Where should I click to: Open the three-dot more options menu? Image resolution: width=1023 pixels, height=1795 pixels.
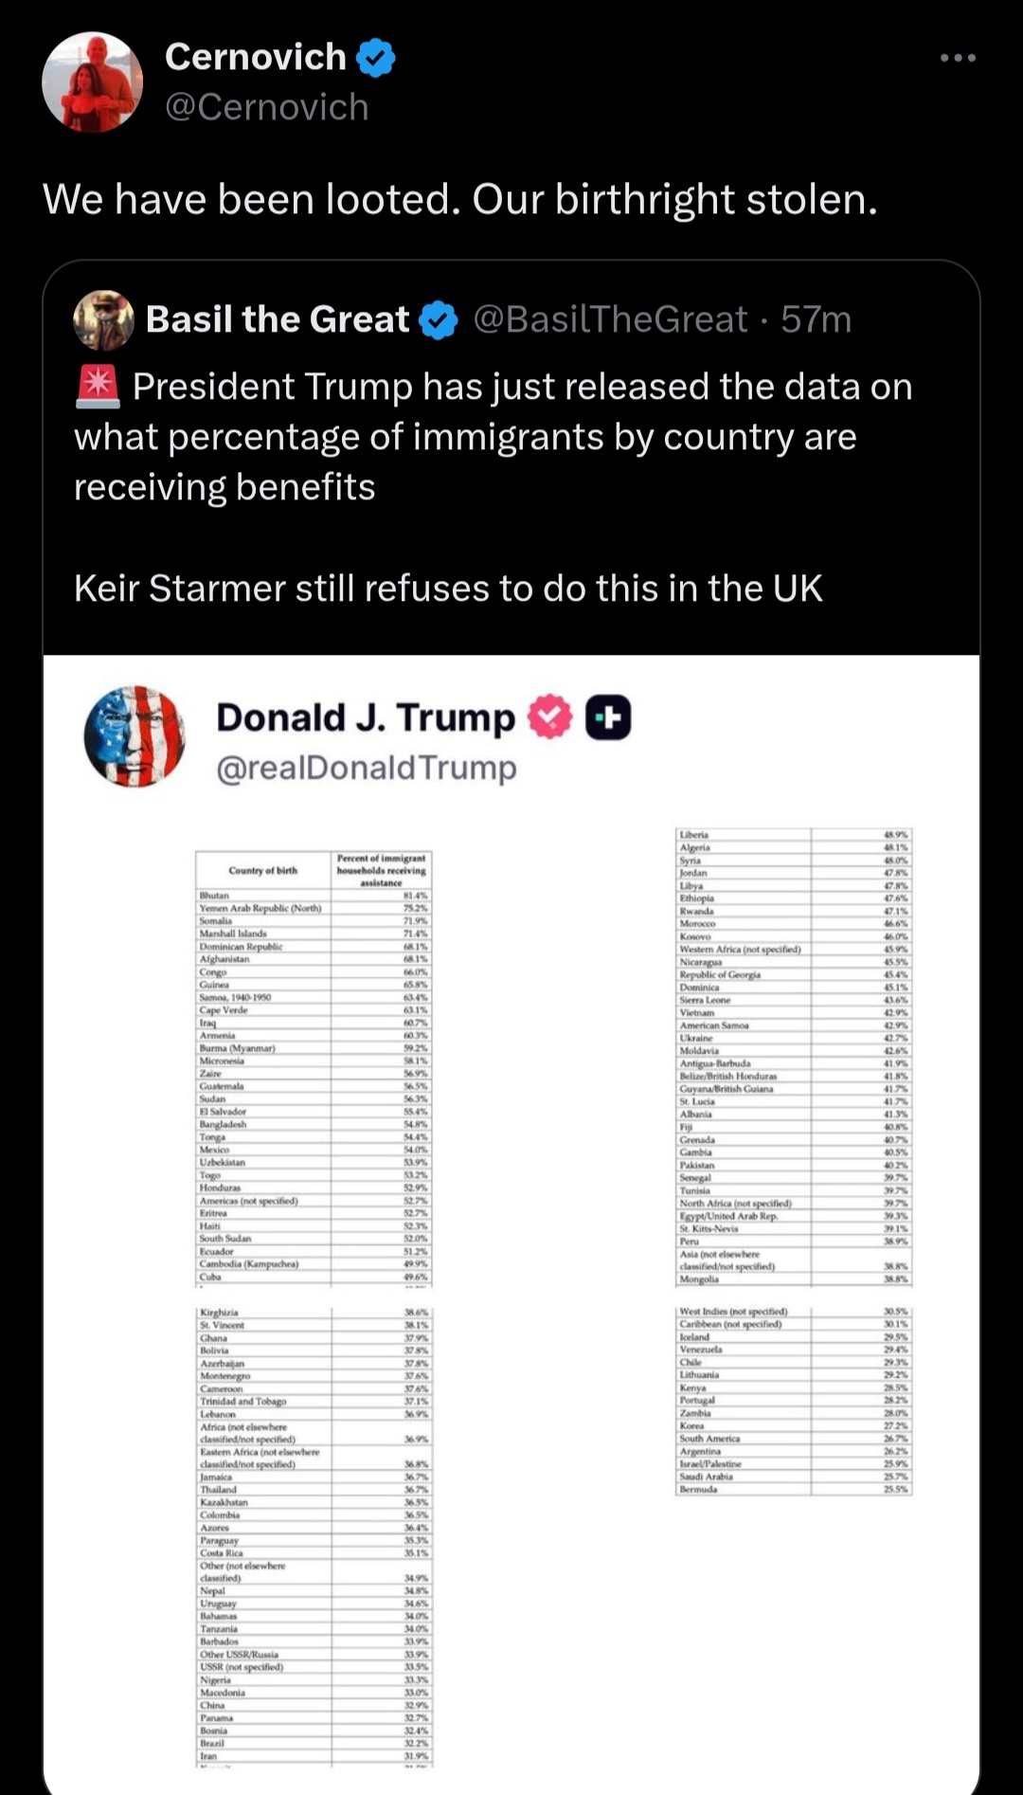click(x=958, y=58)
